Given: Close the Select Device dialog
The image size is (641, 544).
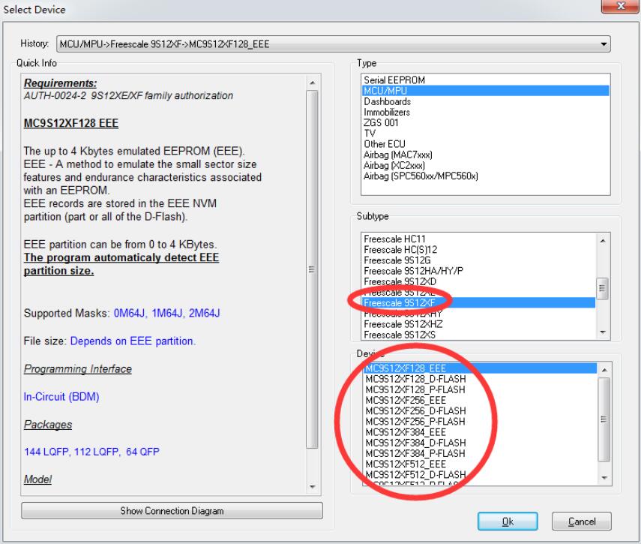Looking at the screenshot, I should pos(621,6).
